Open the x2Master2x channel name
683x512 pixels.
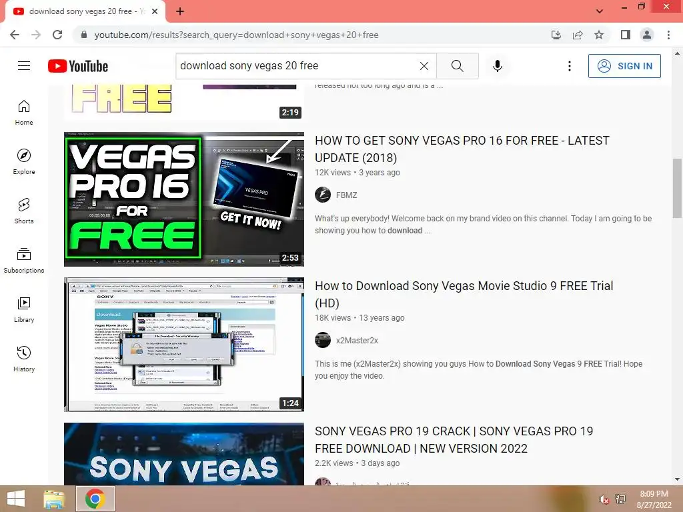(x=357, y=341)
